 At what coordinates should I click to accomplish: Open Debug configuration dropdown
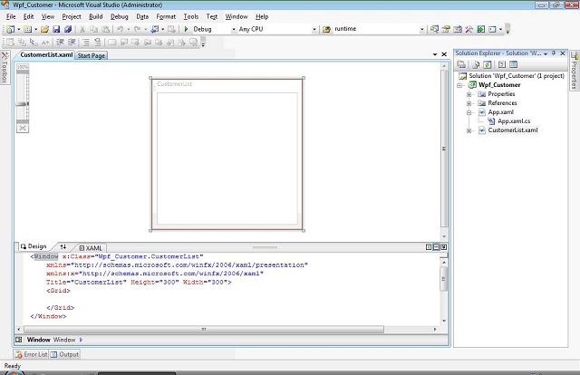click(234, 29)
